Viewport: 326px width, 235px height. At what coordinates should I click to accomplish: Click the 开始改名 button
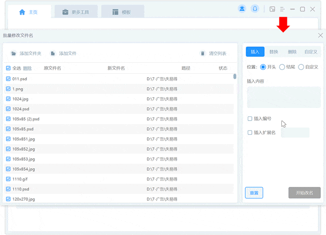304,193
